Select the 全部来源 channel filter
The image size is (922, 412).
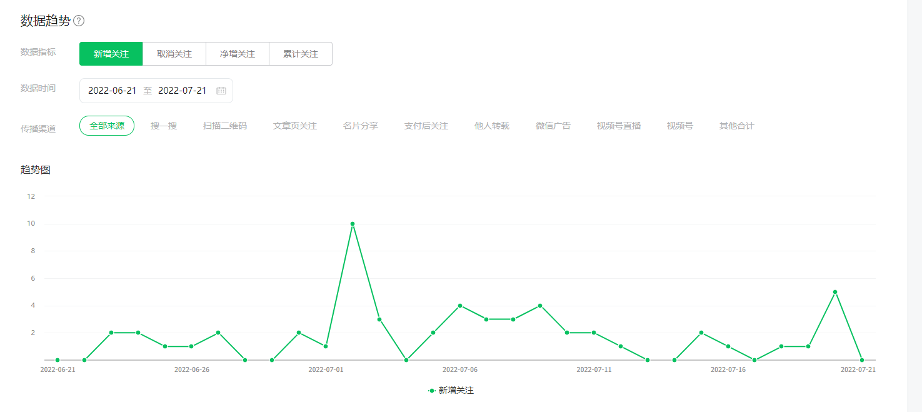[107, 126]
